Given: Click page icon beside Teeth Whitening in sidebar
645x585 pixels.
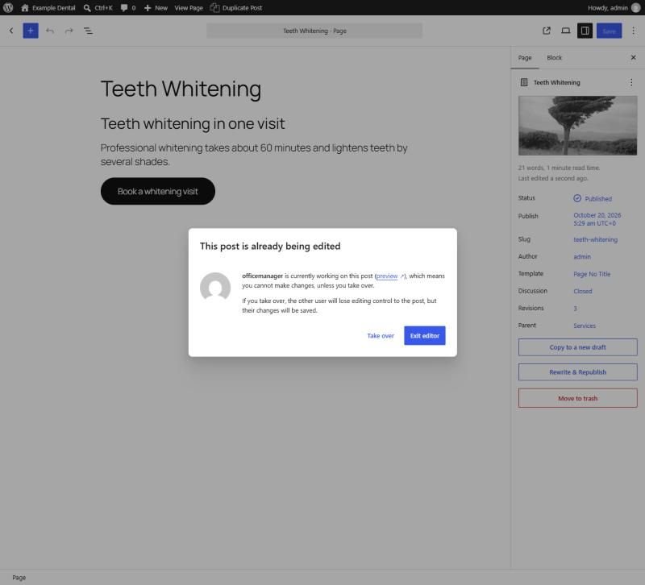Looking at the screenshot, I should point(524,82).
